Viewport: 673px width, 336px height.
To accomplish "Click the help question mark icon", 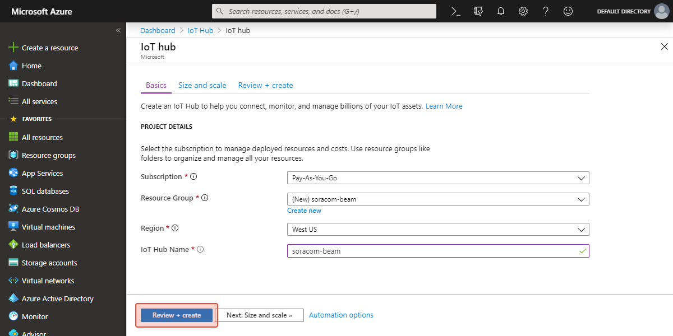I will tap(546, 11).
